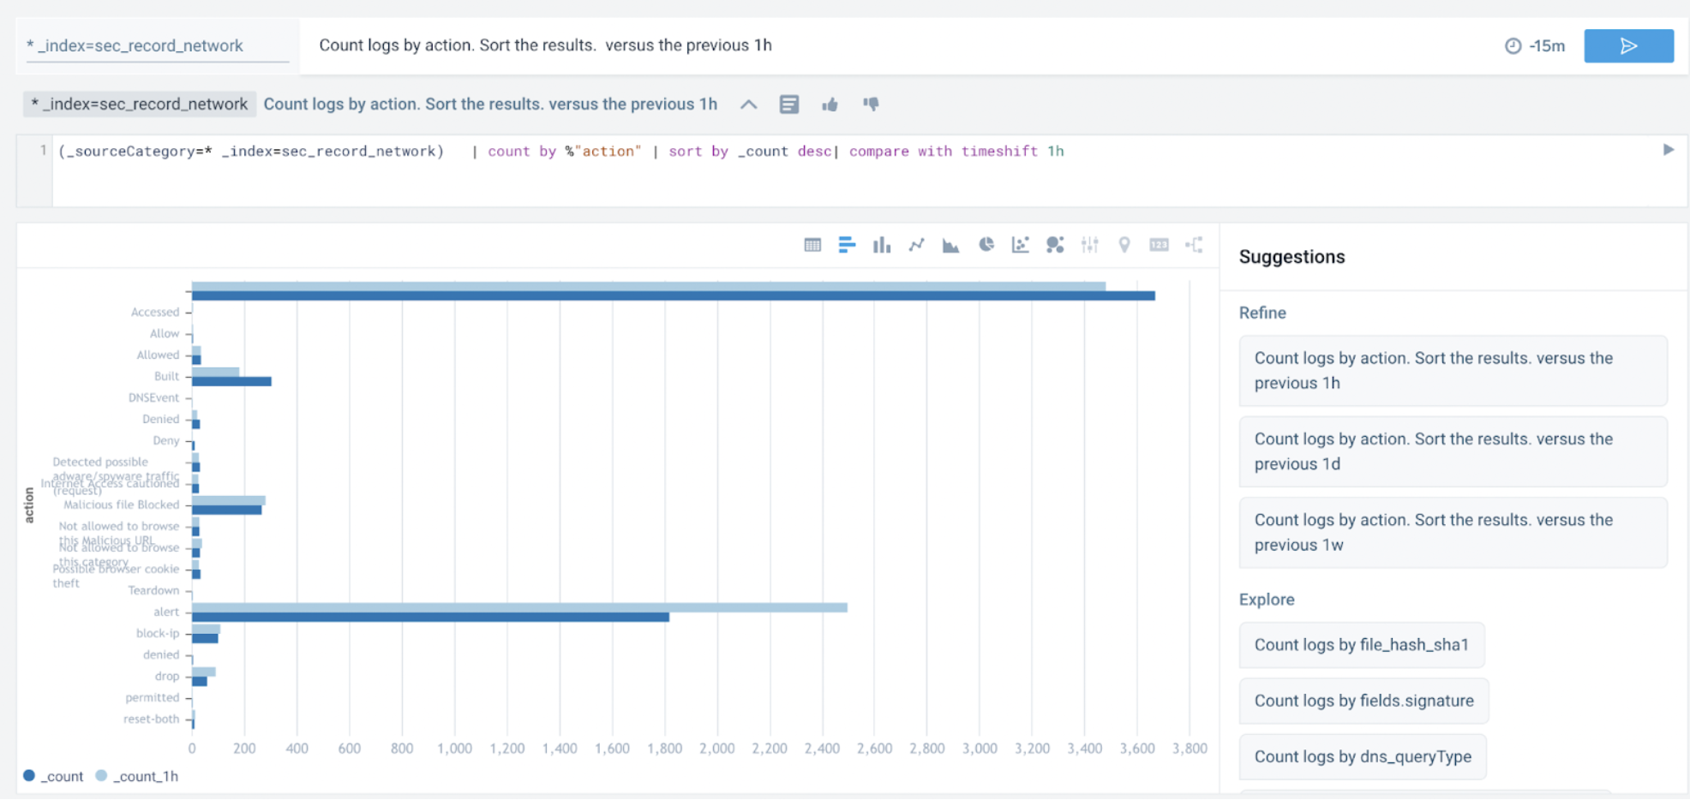
Task: Open the -15m time range picker
Action: pyautogui.click(x=1535, y=46)
